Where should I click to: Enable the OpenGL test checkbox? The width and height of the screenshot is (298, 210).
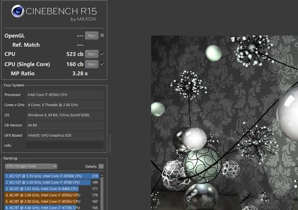tap(102, 35)
